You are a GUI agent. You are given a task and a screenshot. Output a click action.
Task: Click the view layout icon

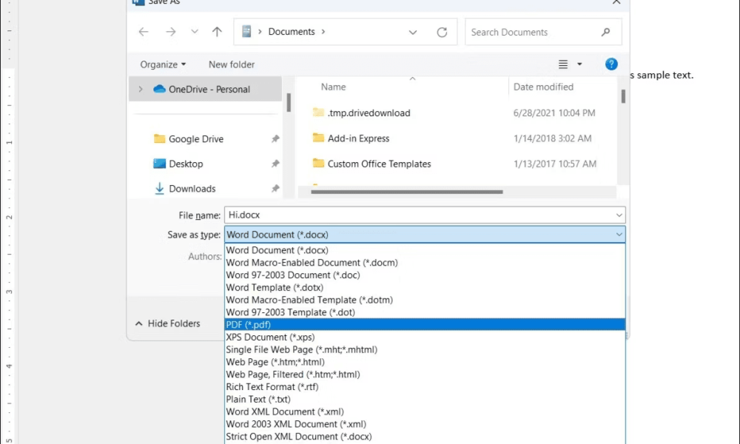coord(563,64)
